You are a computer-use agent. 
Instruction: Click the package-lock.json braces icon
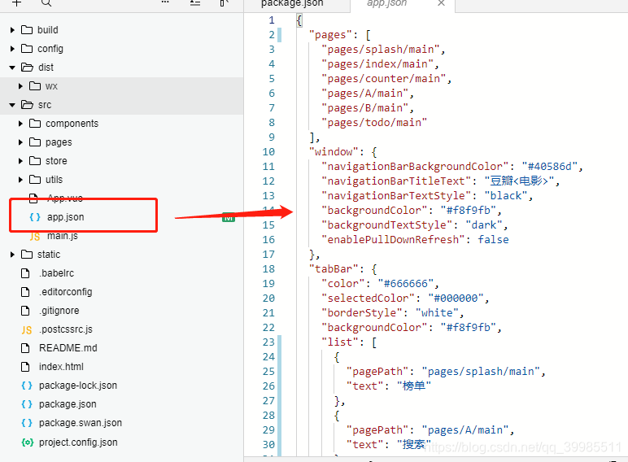[x=27, y=386]
